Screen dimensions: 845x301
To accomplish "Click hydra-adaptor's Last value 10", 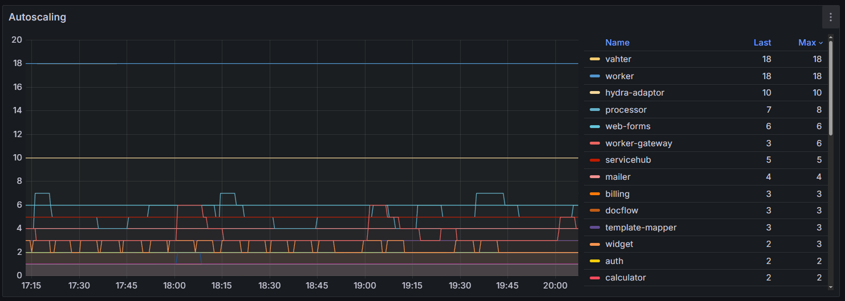I will 766,93.
